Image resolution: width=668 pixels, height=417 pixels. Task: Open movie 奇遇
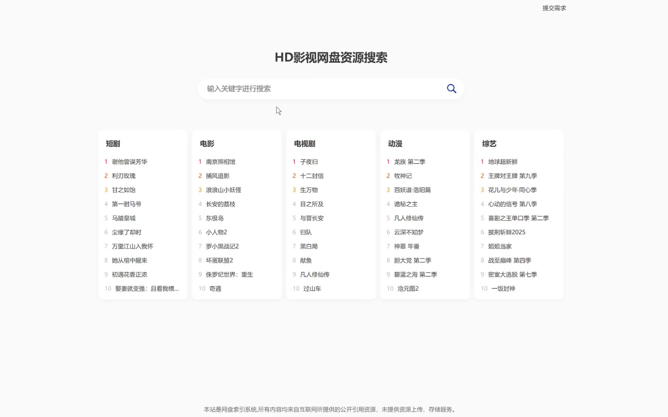pos(215,288)
